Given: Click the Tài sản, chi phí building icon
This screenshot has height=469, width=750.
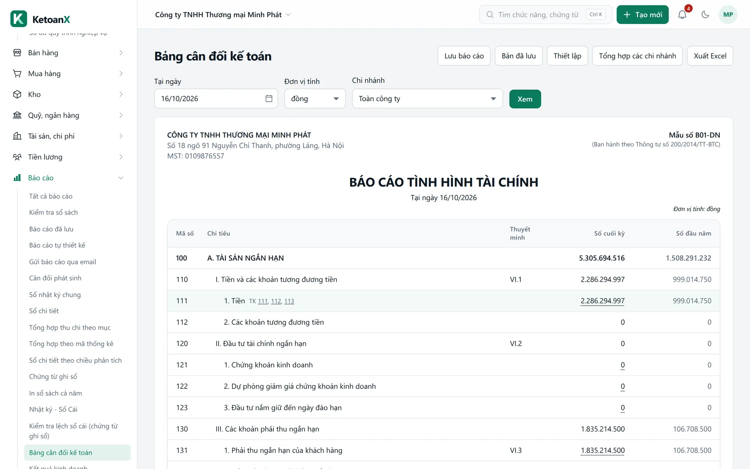Looking at the screenshot, I should pyautogui.click(x=17, y=136).
